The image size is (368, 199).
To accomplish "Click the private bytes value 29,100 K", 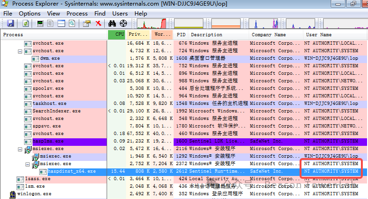I will 138,111.
